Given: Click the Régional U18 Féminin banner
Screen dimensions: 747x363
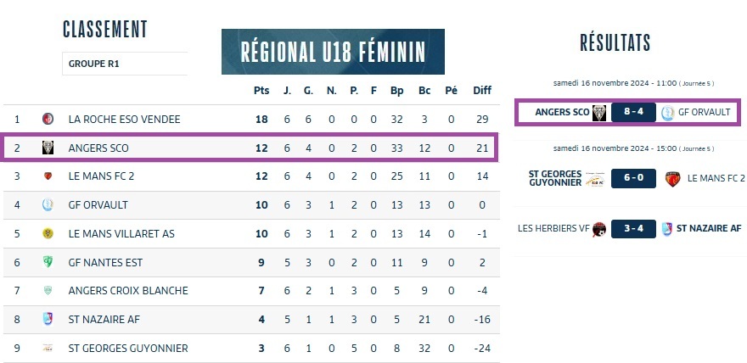Looking at the screenshot, I should 331,51.
